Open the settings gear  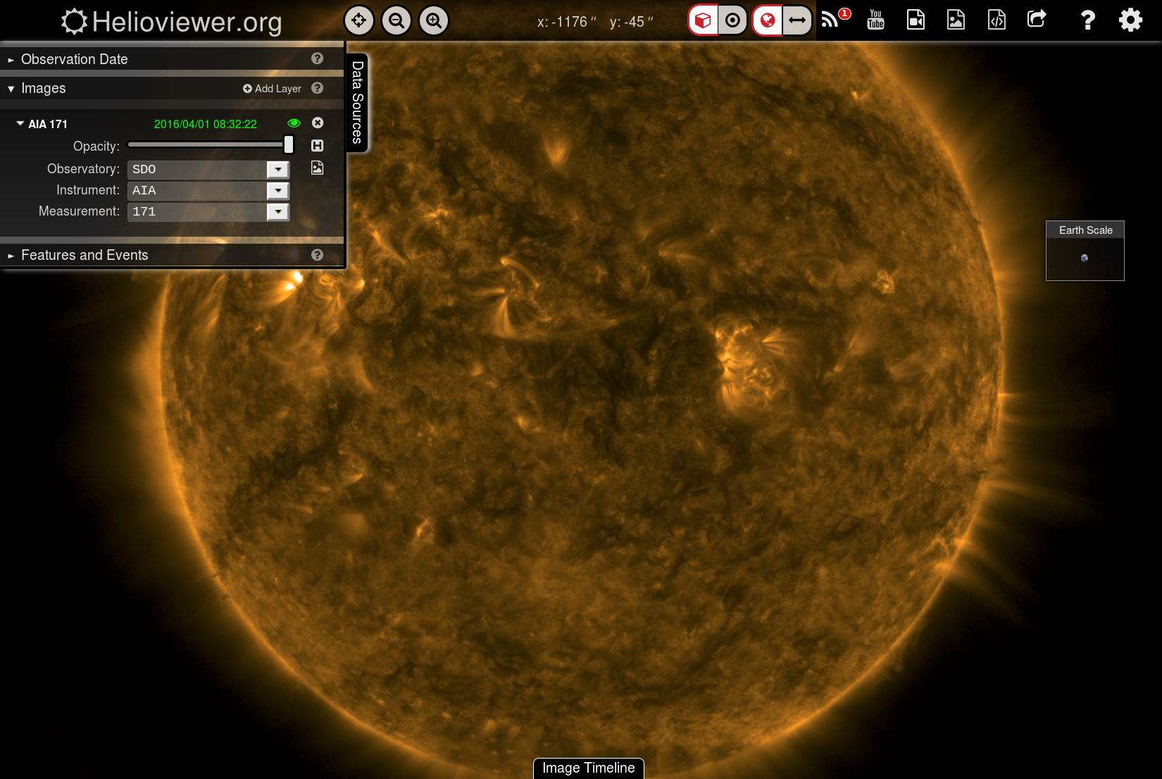[1130, 20]
